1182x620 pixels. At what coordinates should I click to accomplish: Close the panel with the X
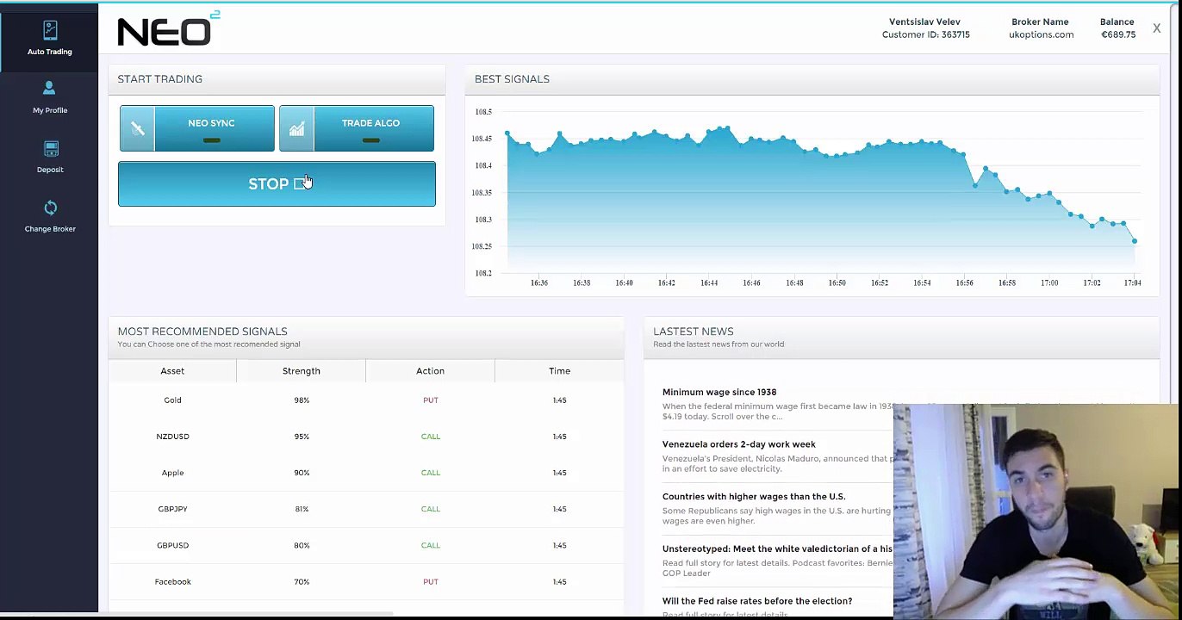click(x=1156, y=28)
